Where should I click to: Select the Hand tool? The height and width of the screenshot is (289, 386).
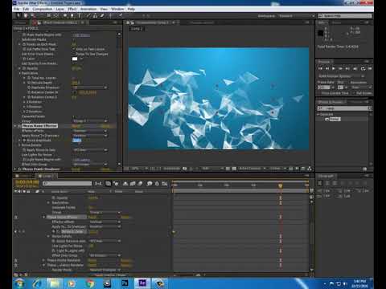[x=26, y=16]
